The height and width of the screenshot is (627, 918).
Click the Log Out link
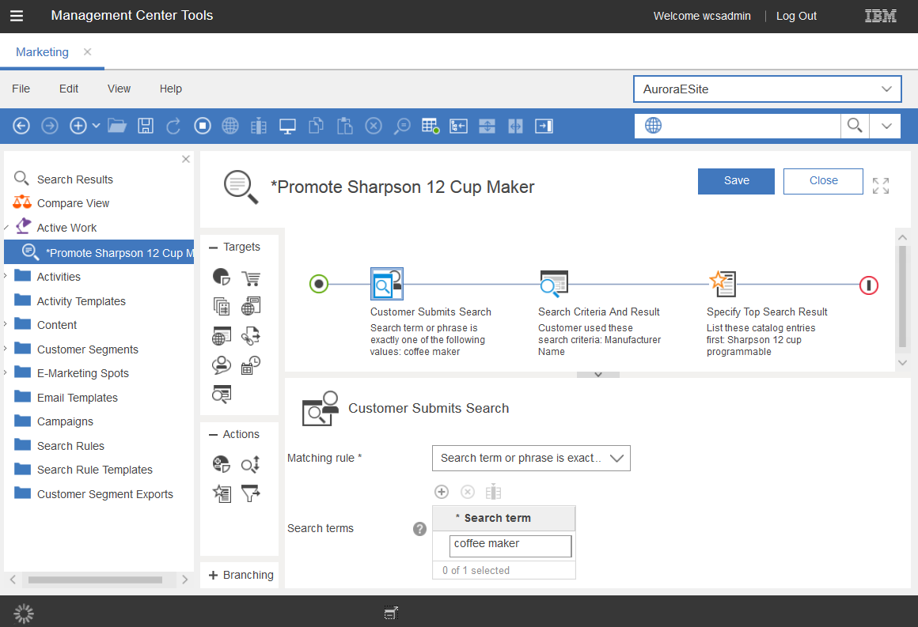796,16
